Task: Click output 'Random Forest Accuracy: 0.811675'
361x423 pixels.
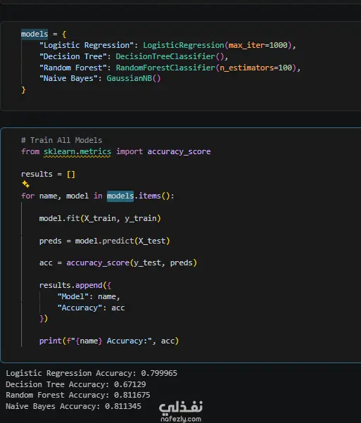Action: tap(78, 396)
